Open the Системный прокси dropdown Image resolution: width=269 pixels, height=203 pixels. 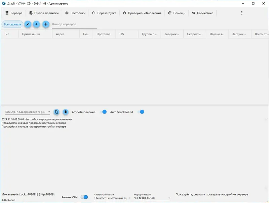coord(112,198)
